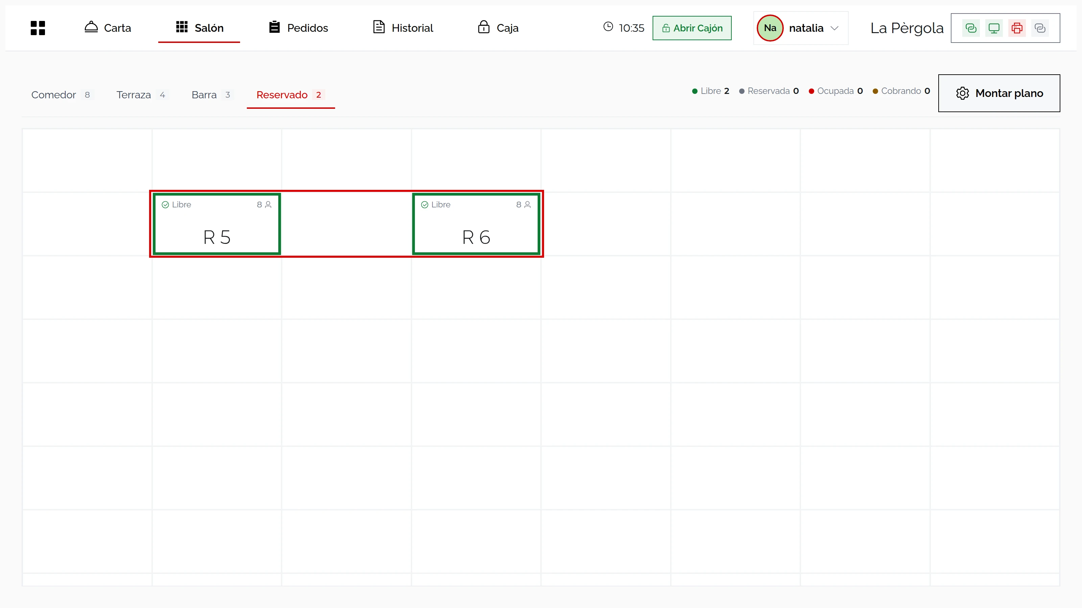The image size is (1082, 608).
Task: Click the Reservada status legend
Action: [769, 91]
